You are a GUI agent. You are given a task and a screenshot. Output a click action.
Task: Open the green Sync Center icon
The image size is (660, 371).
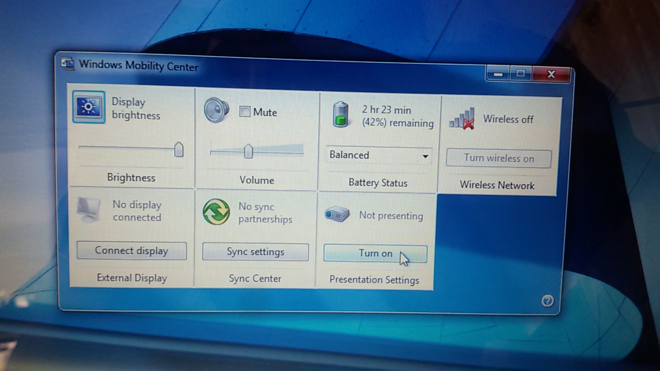tap(216, 212)
